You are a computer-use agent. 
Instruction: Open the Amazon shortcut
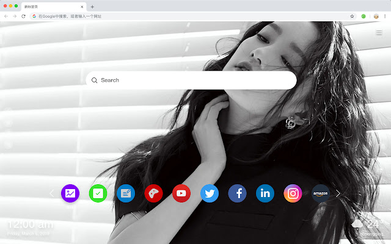(321, 193)
